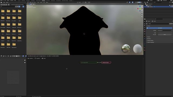Open the viewport Object menu
173x97 pixels.
(47, 2)
